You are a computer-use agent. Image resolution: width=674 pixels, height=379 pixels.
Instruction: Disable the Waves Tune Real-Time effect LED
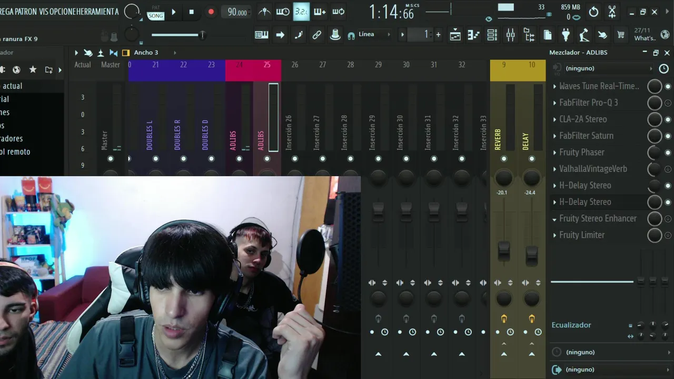668,86
